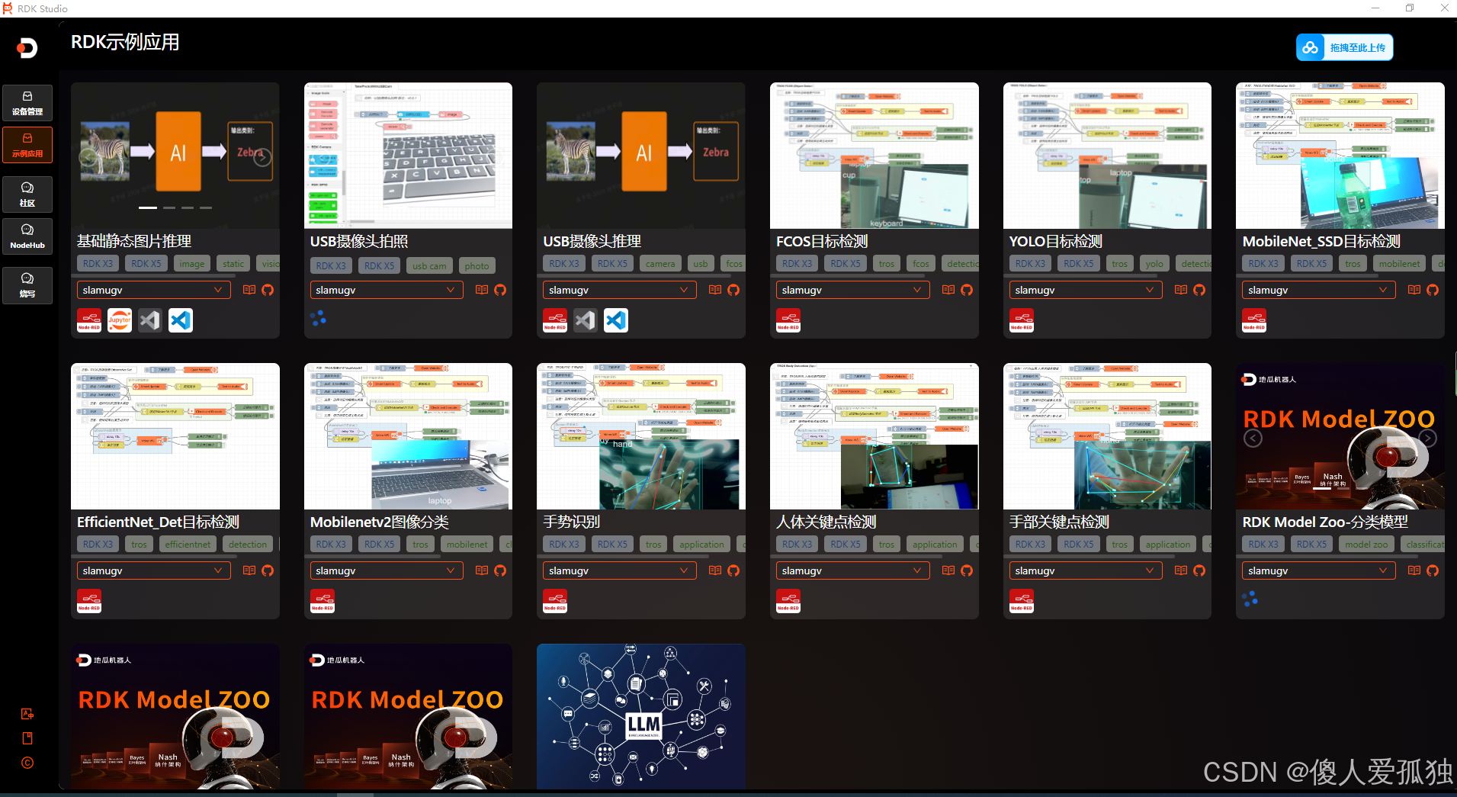Expand slamugv dropdown in 人体关键点检测
Image resolution: width=1457 pixels, height=797 pixels.
(x=852, y=570)
